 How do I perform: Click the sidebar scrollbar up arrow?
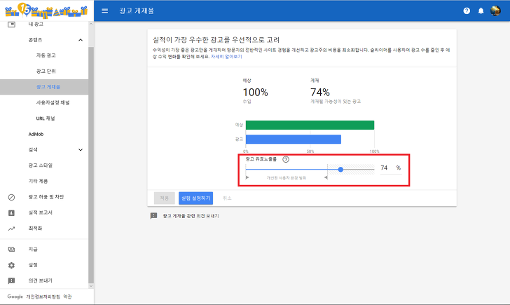click(x=91, y=24)
